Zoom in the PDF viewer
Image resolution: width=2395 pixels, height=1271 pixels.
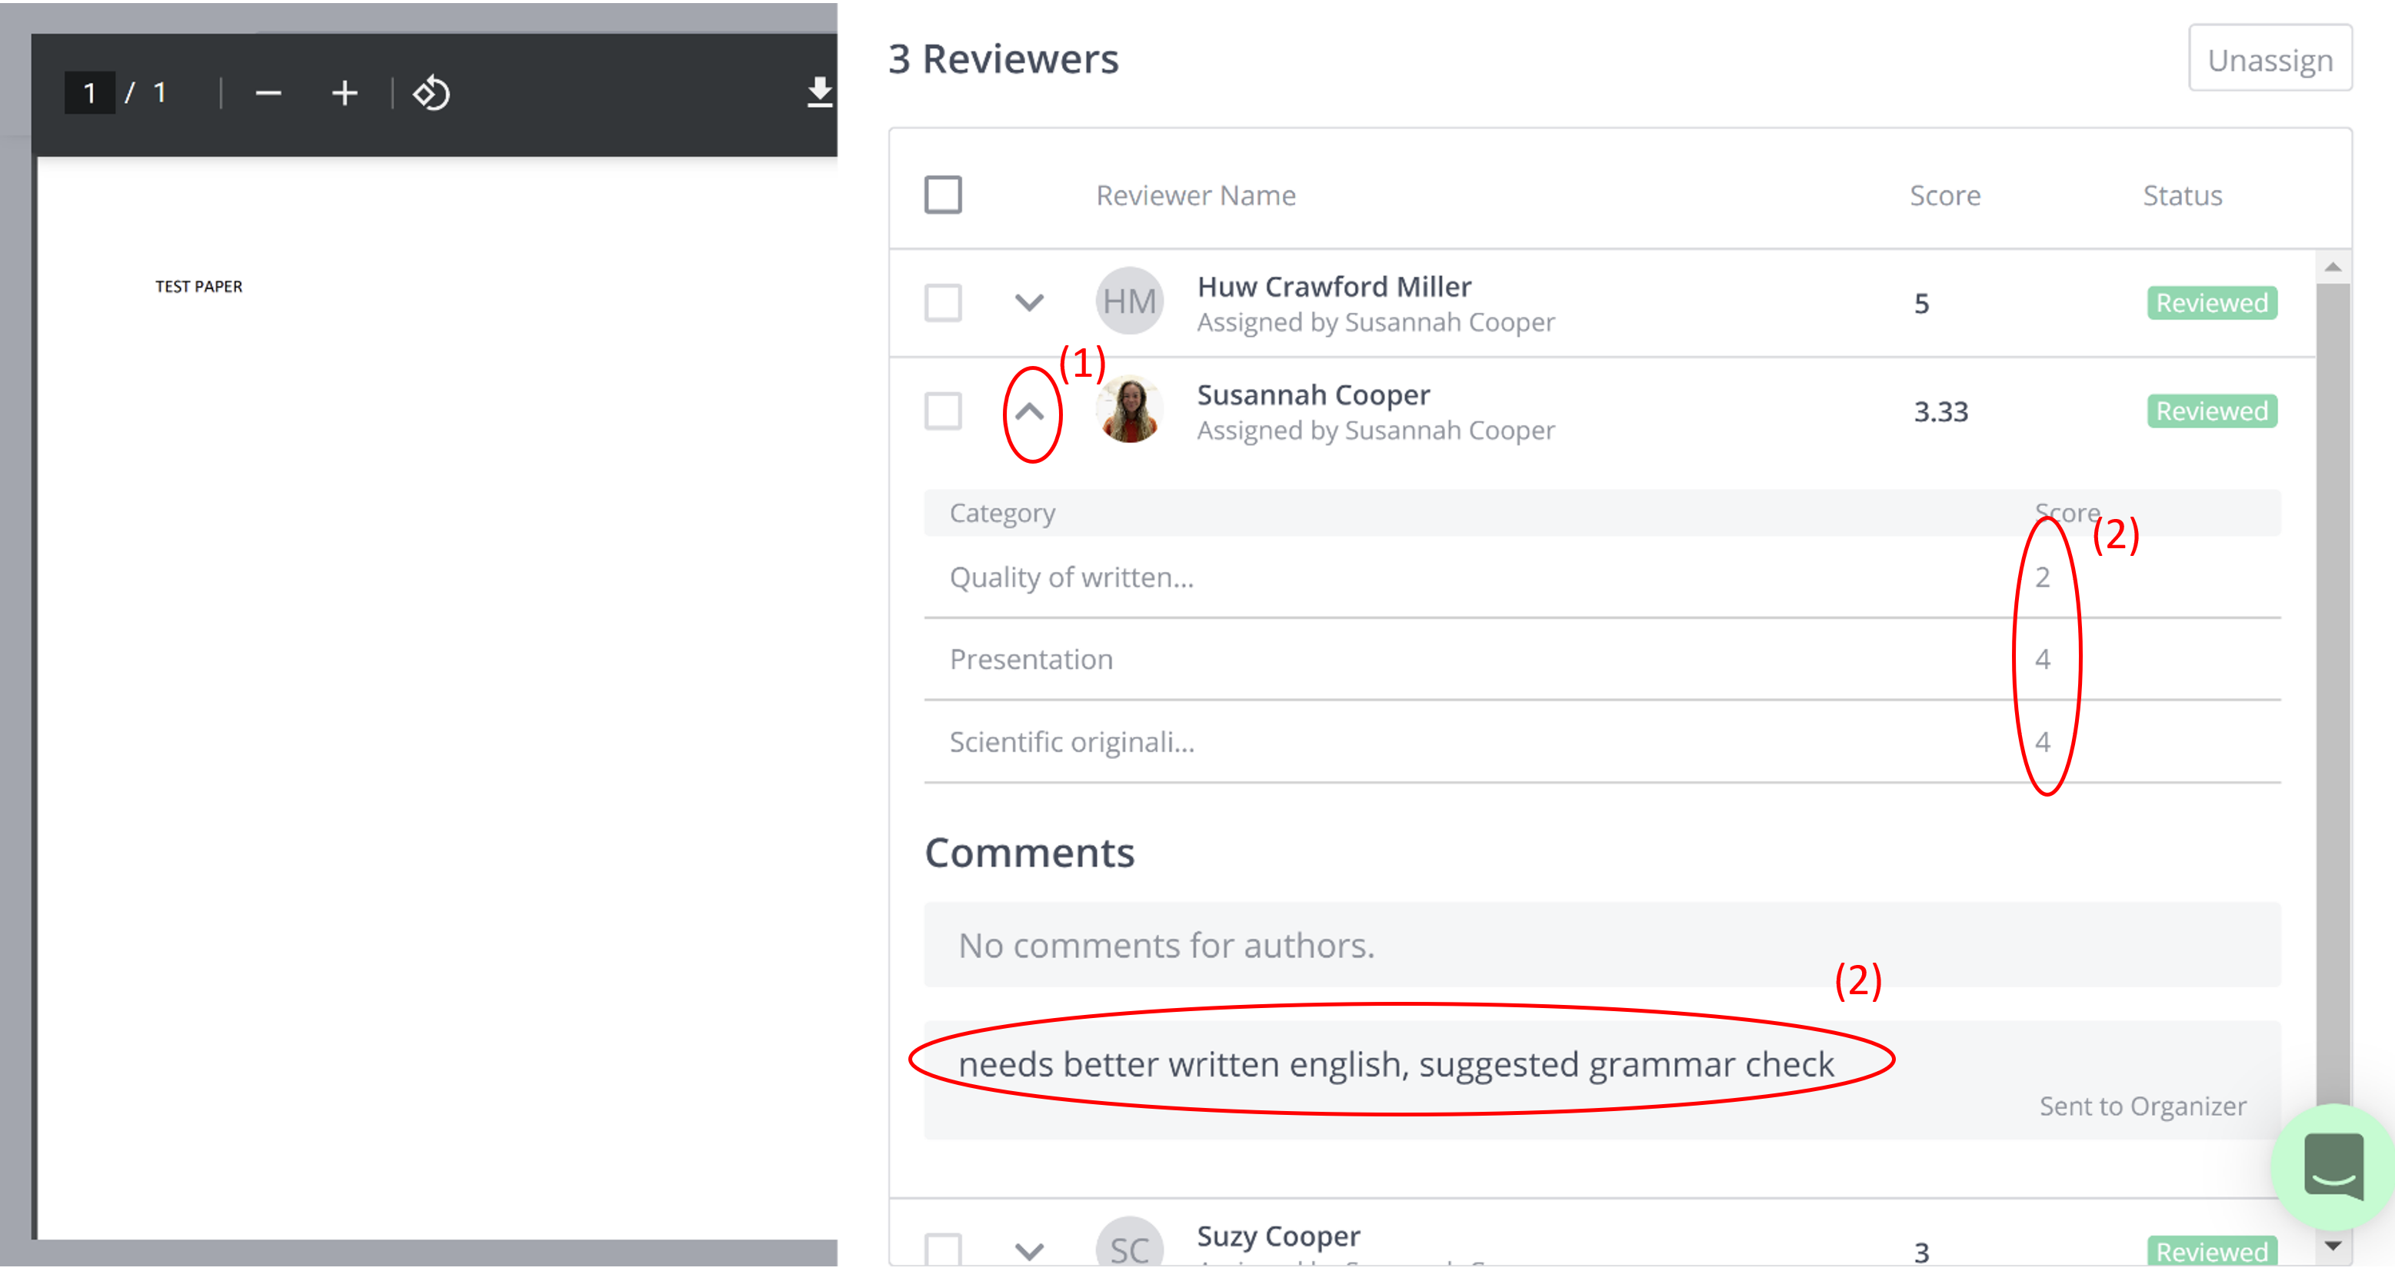click(x=344, y=93)
